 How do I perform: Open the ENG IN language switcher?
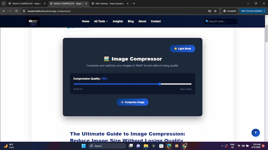click(x=232, y=146)
